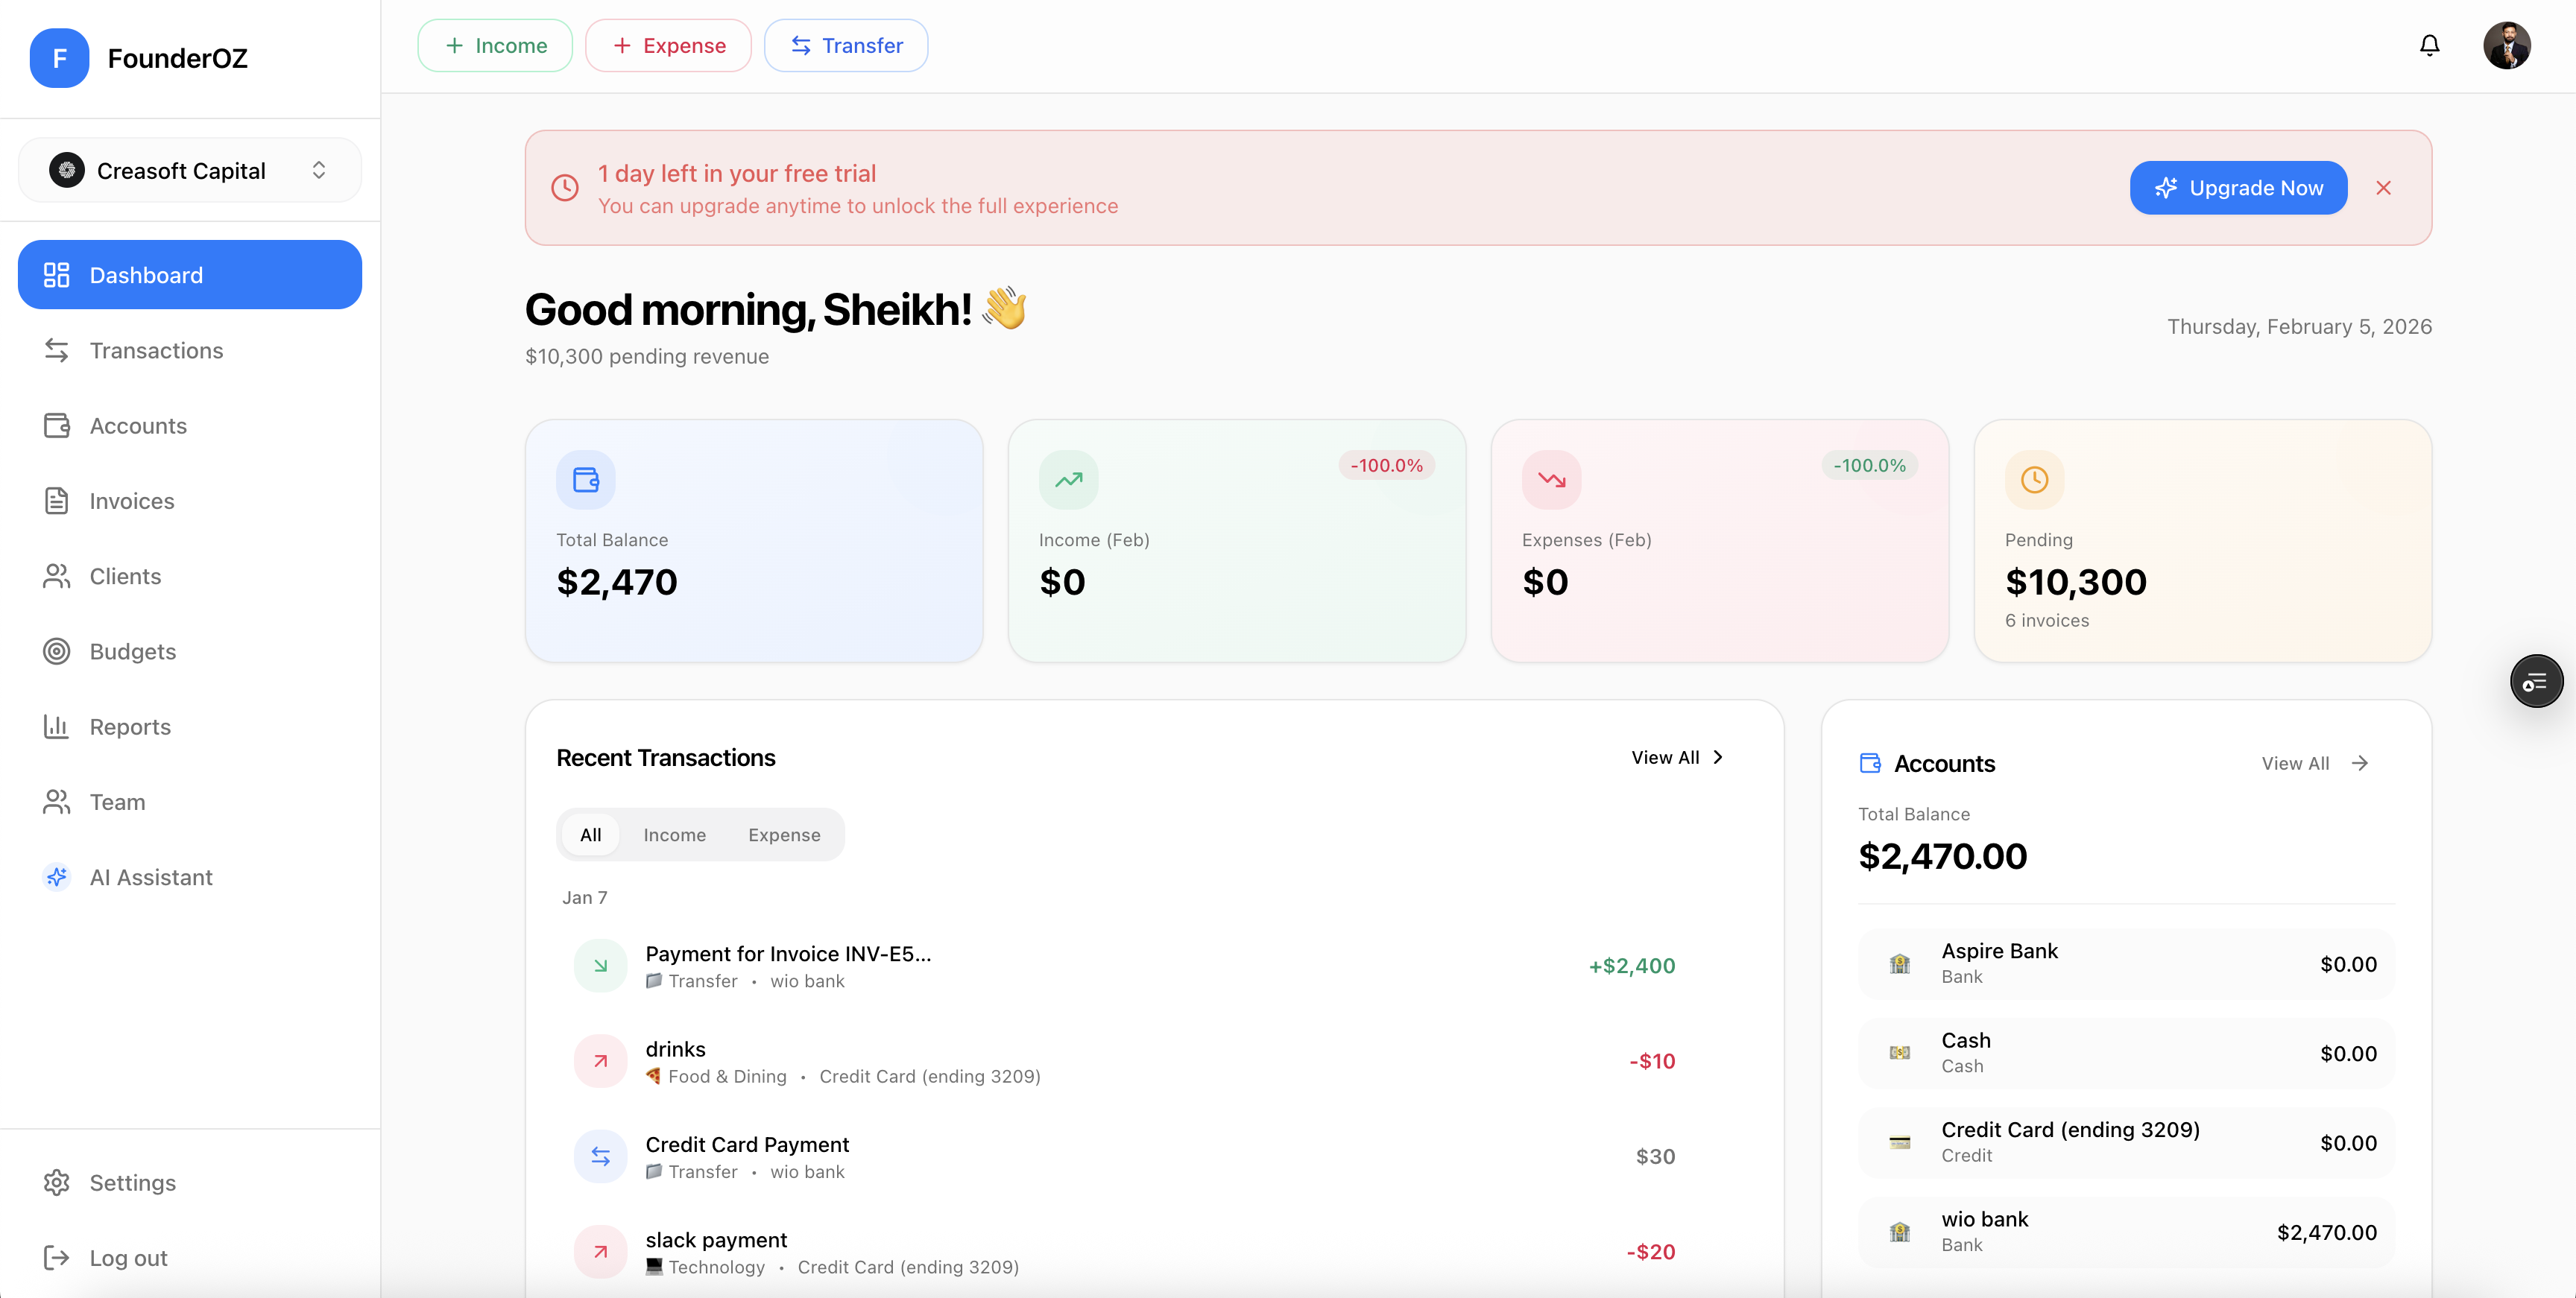Open the Transactions section in the sidebar

pos(155,350)
